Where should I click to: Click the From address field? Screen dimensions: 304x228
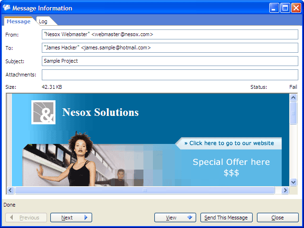pos(170,35)
